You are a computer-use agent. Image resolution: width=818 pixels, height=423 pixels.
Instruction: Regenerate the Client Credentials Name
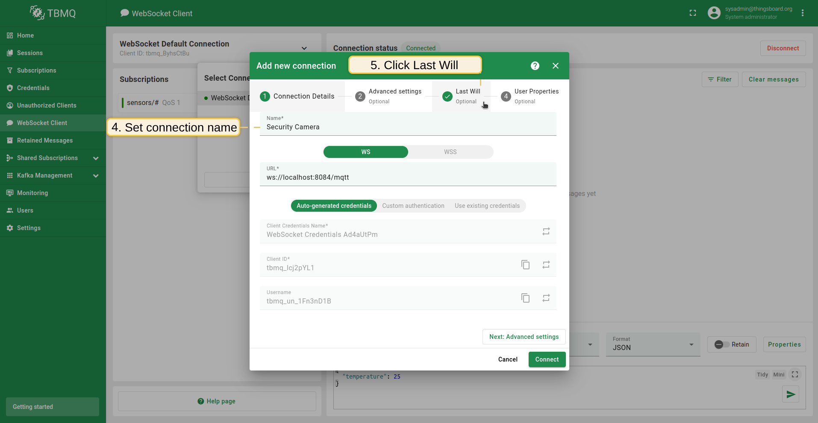(x=546, y=231)
